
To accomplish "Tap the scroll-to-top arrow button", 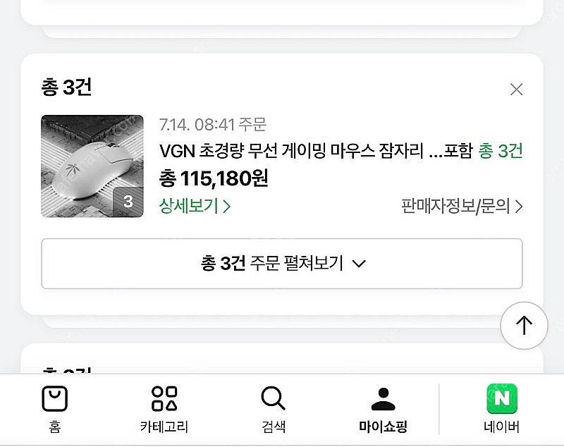I will click(524, 325).
